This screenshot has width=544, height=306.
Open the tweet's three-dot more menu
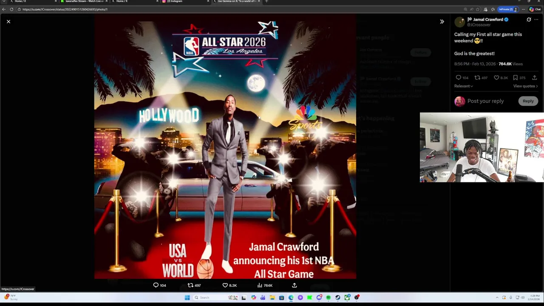pos(536,20)
